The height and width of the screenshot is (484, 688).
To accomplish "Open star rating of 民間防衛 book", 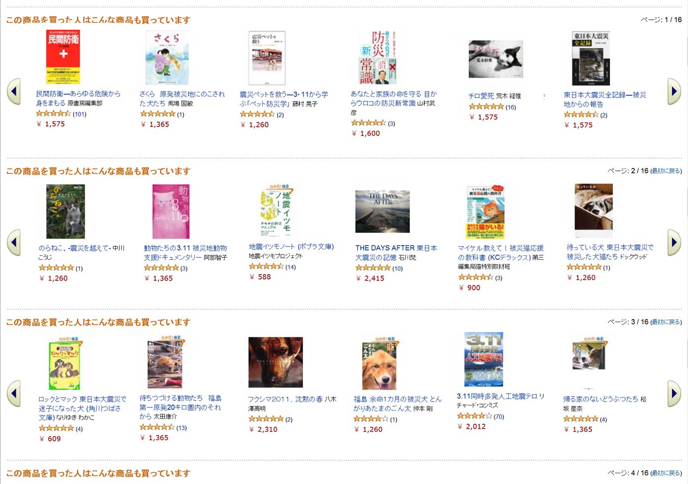I will click(53, 114).
